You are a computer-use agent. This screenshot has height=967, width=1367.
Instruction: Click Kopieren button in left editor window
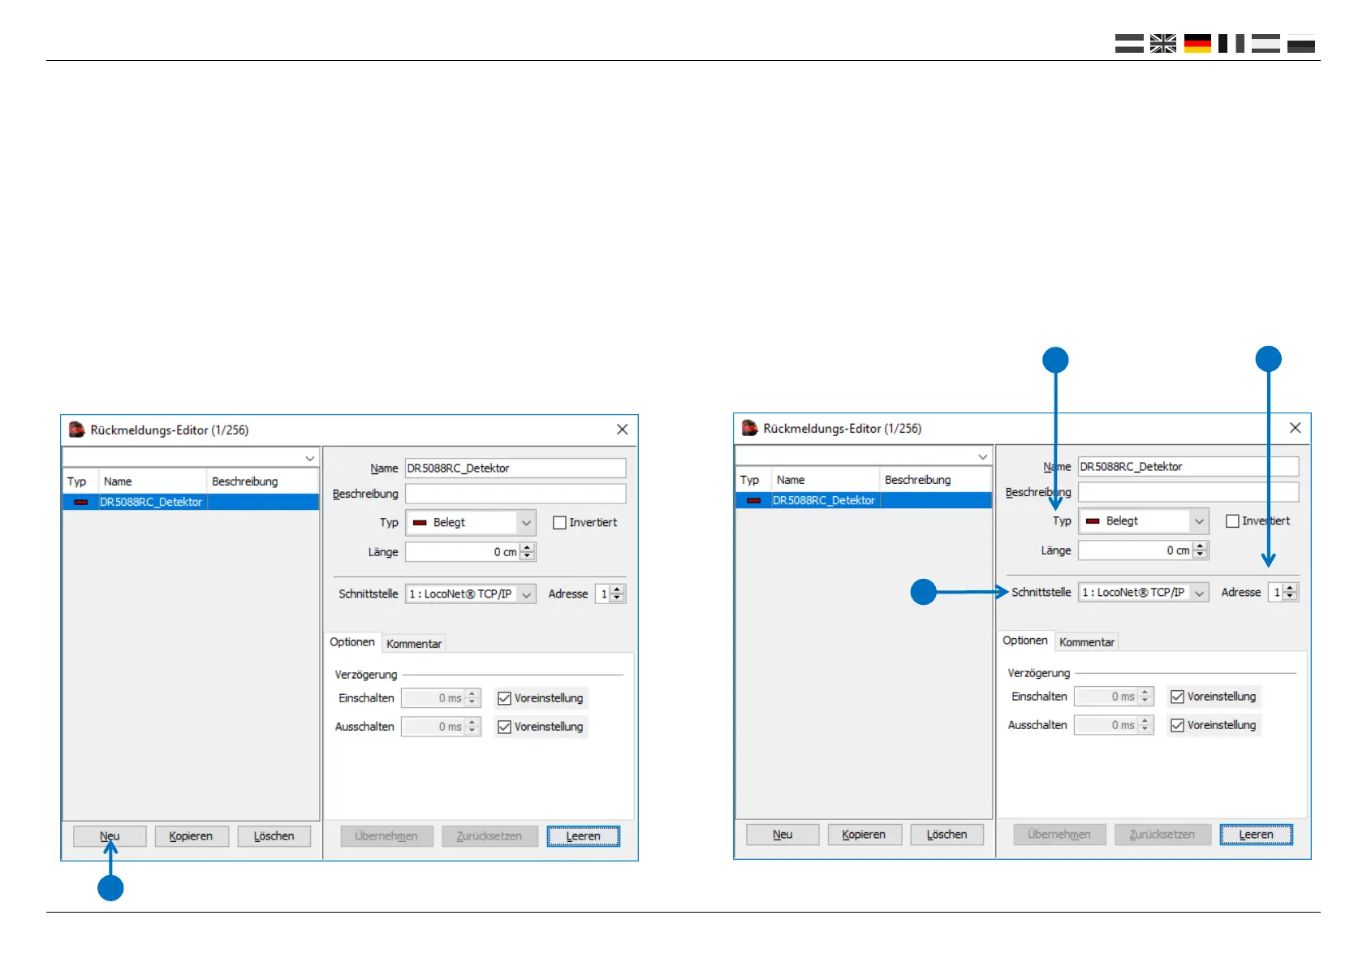tap(191, 836)
